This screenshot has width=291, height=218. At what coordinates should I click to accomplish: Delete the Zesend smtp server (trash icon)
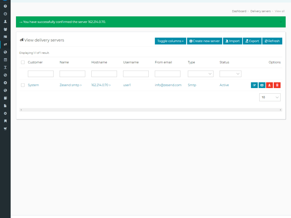pos(277,85)
